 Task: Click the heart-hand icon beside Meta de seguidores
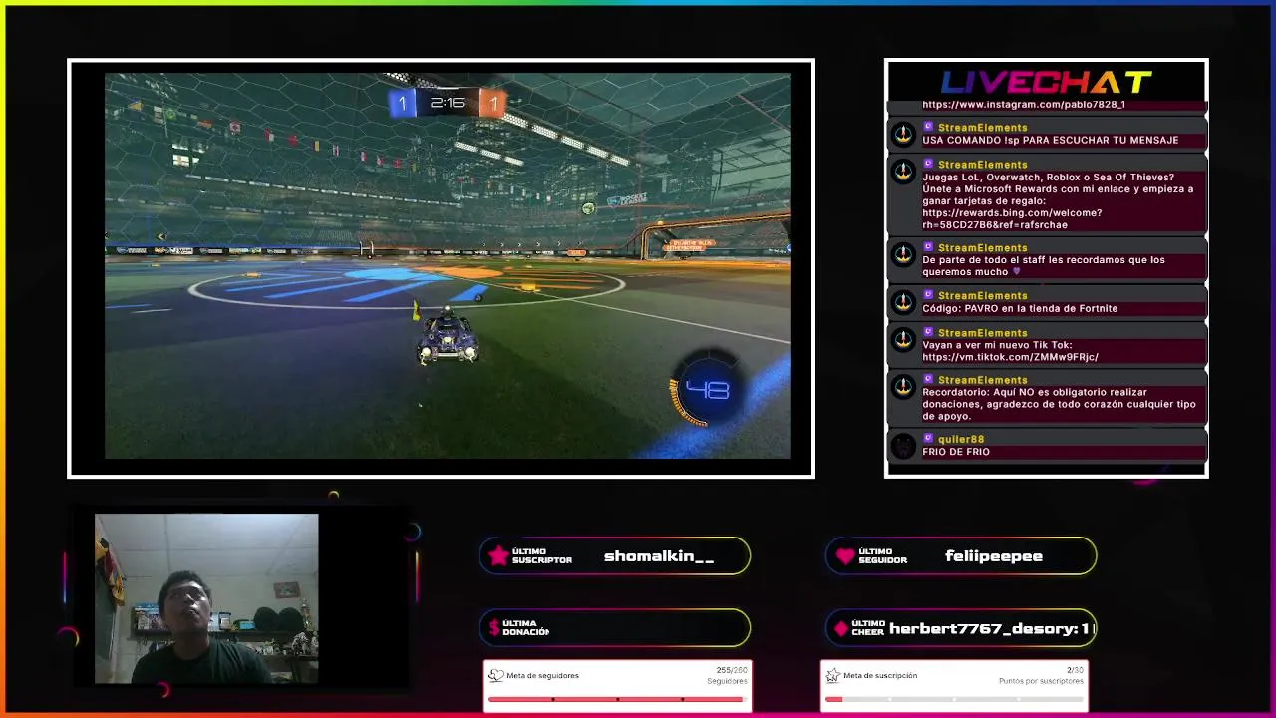[x=495, y=675]
